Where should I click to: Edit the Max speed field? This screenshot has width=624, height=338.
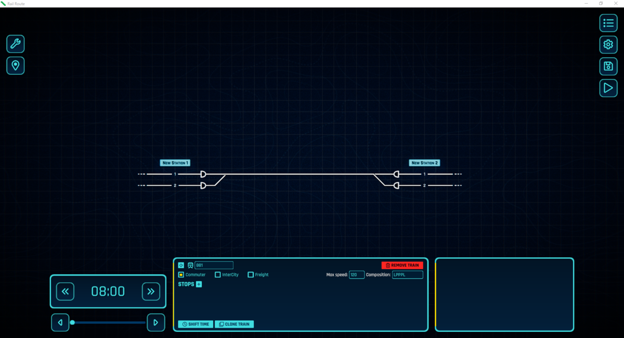pyautogui.click(x=357, y=275)
